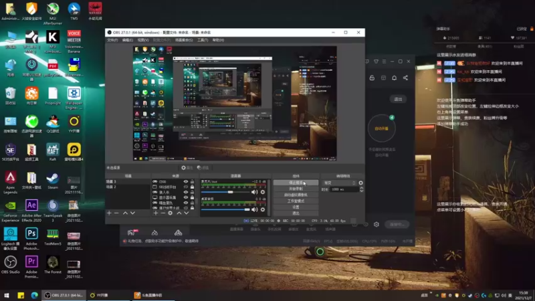Open Microsoft Edge from taskbar
This screenshot has height=301, width=535.
point(34,295)
